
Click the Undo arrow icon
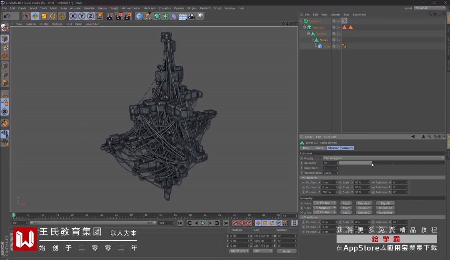7,16
